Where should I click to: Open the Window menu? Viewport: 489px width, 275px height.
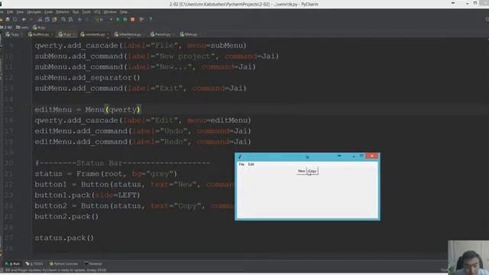tap(110, 12)
